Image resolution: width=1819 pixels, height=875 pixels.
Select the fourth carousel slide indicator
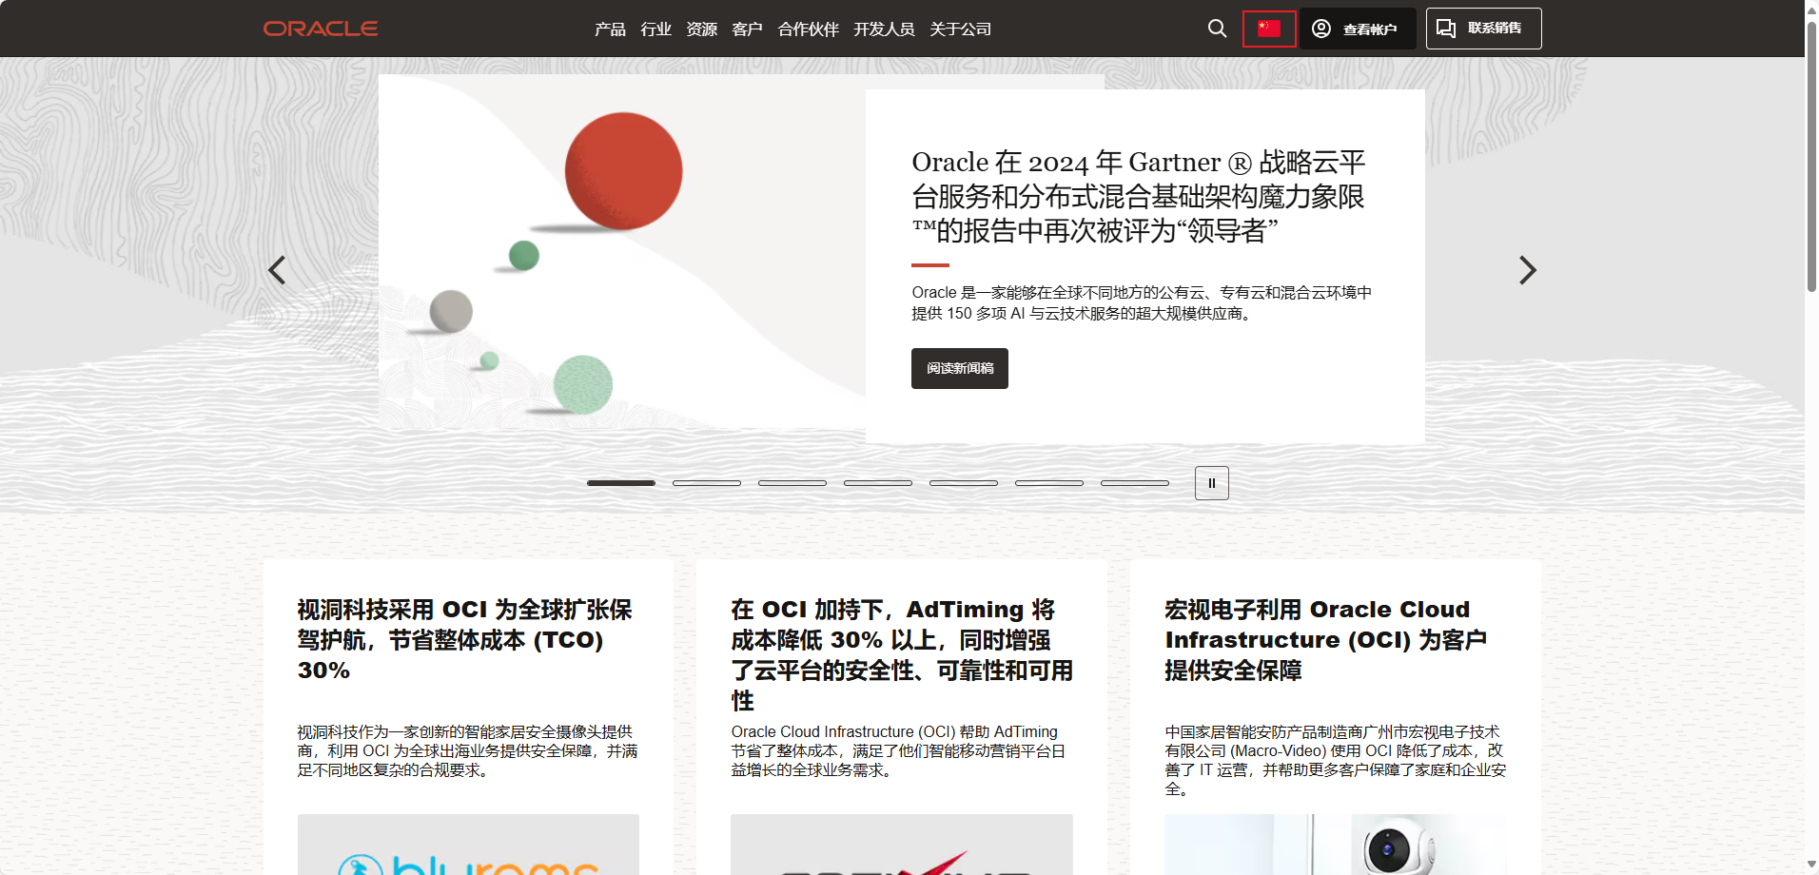pyautogui.click(x=878, y=483)
